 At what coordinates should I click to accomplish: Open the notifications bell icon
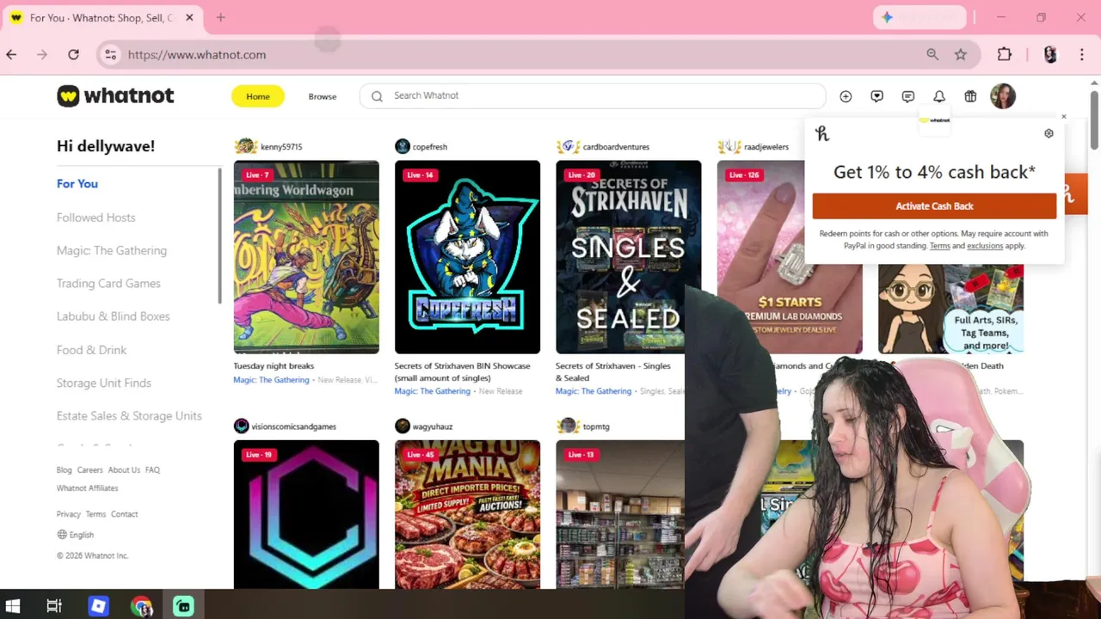(x=939, y=96)
